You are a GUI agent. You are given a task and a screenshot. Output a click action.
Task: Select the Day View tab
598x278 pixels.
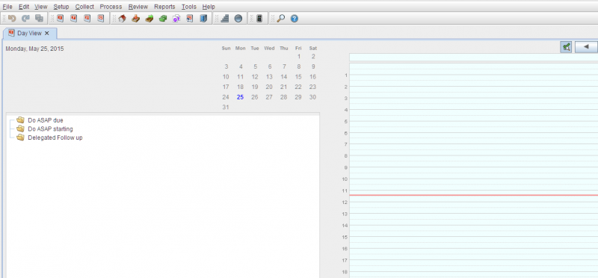[29, 33]
